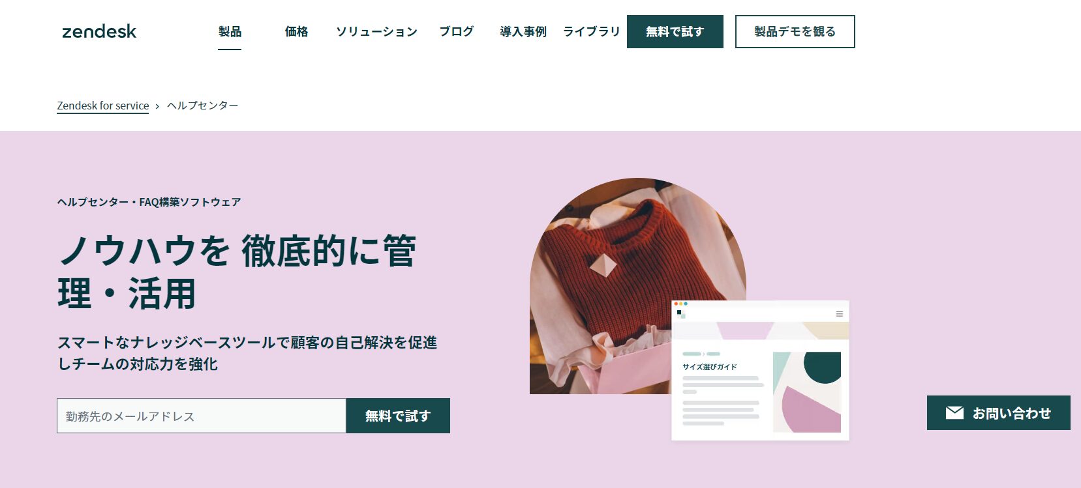This screenshot has width=1081, height=488.
Task: Click the 無料で試す button in the header
Action: pyautogui.click(x=675, y=31)
